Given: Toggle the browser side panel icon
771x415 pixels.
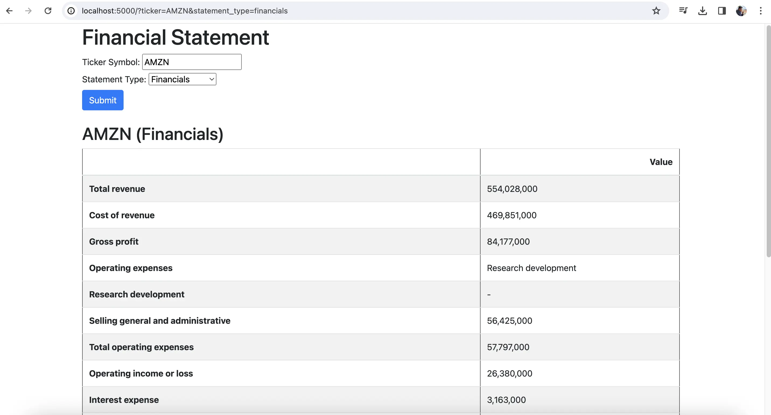Looking at the screenshot, I should 722,11.
